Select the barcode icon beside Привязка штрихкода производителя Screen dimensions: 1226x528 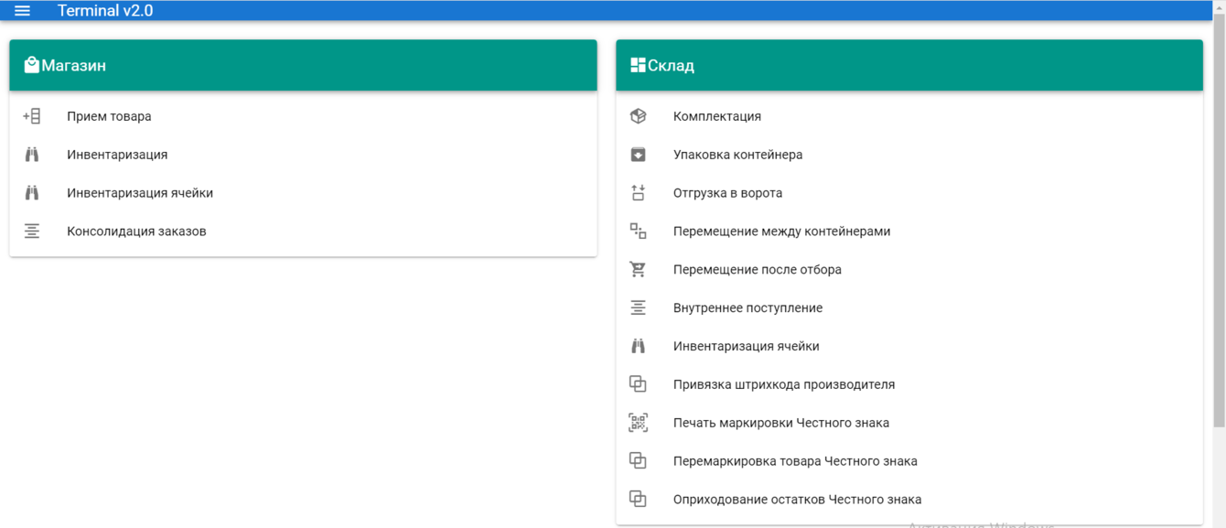pyautogui.click(x=638, y=383)
